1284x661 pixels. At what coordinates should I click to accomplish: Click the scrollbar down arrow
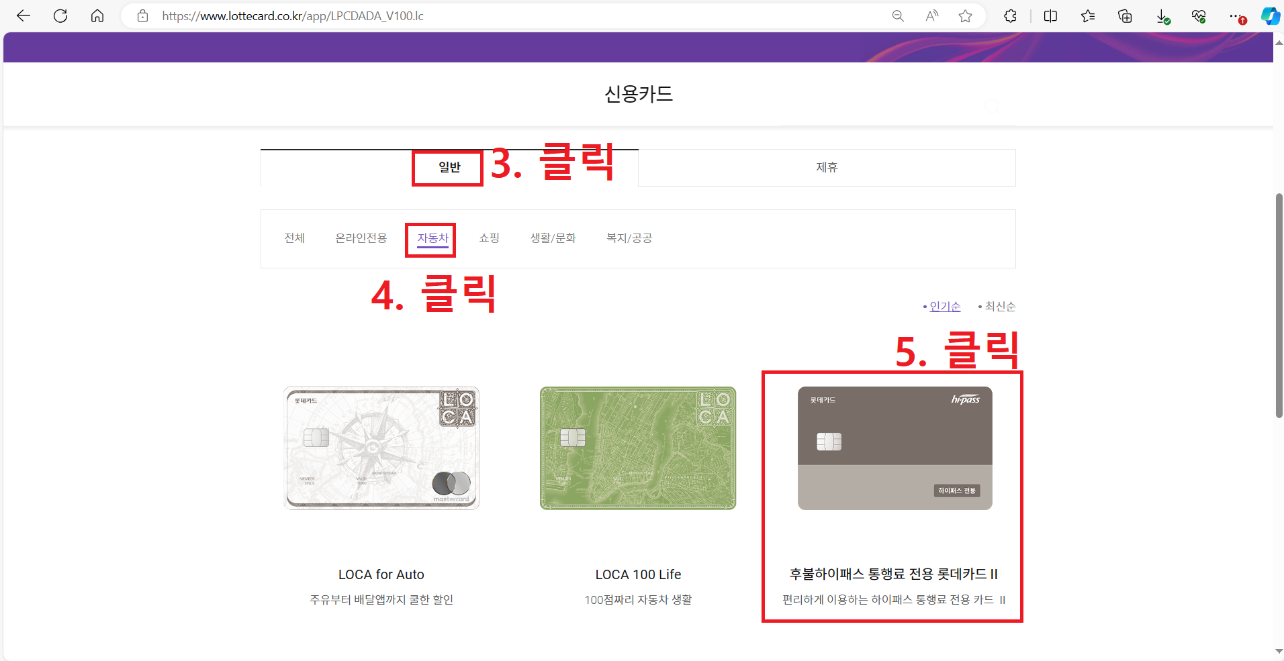pos(1279,652)
